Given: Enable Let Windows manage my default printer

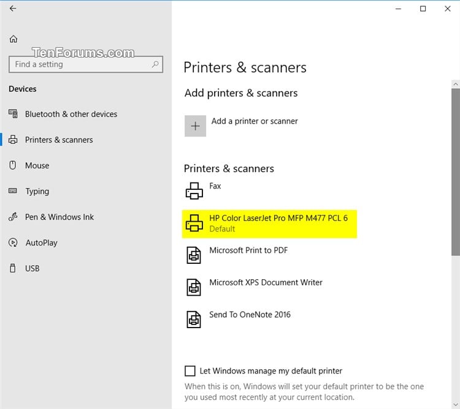Looking at the screenshot, I should (190, 370).
